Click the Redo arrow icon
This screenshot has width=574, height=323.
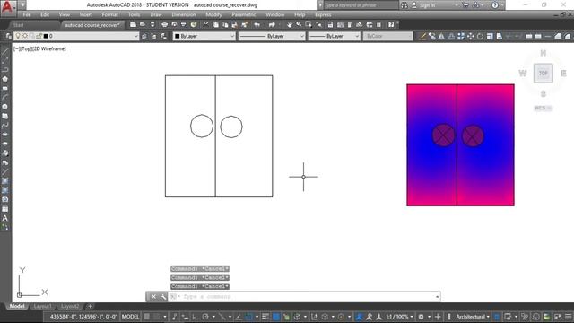click(x=272, y=24)
